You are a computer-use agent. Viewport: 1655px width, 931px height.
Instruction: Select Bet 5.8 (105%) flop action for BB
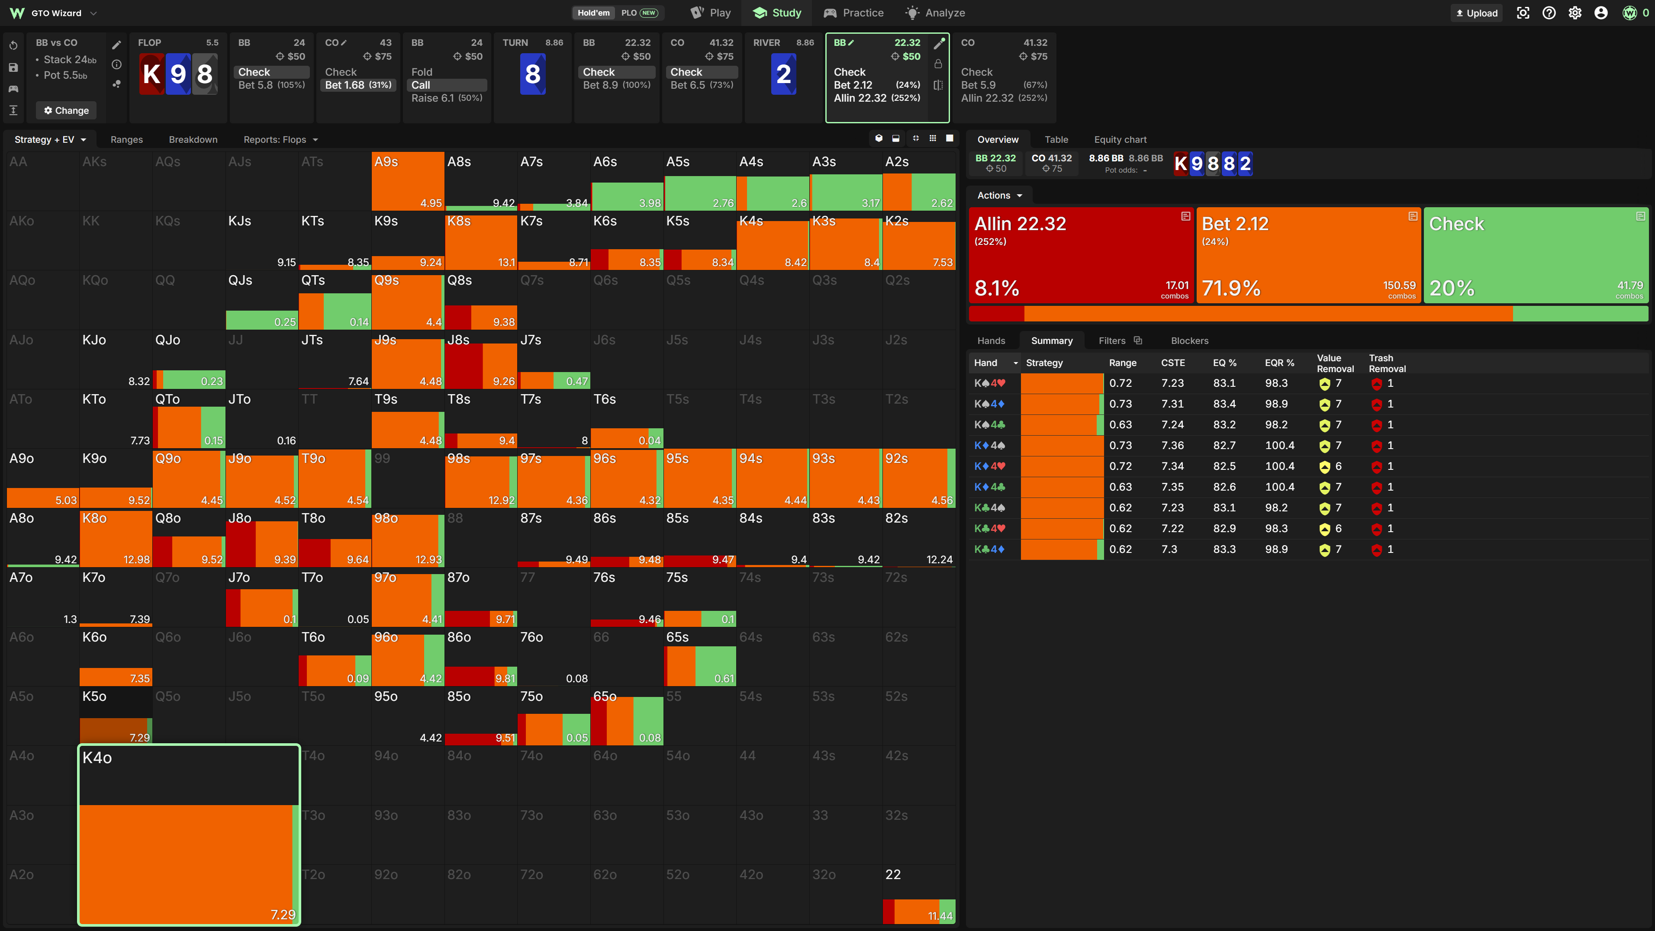tap(271, 85)
